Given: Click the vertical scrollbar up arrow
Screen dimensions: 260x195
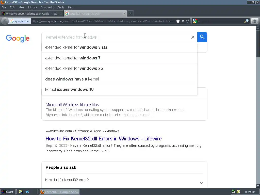Looking at the screenshot, I should pyautogui.click(x=258, y=28).
